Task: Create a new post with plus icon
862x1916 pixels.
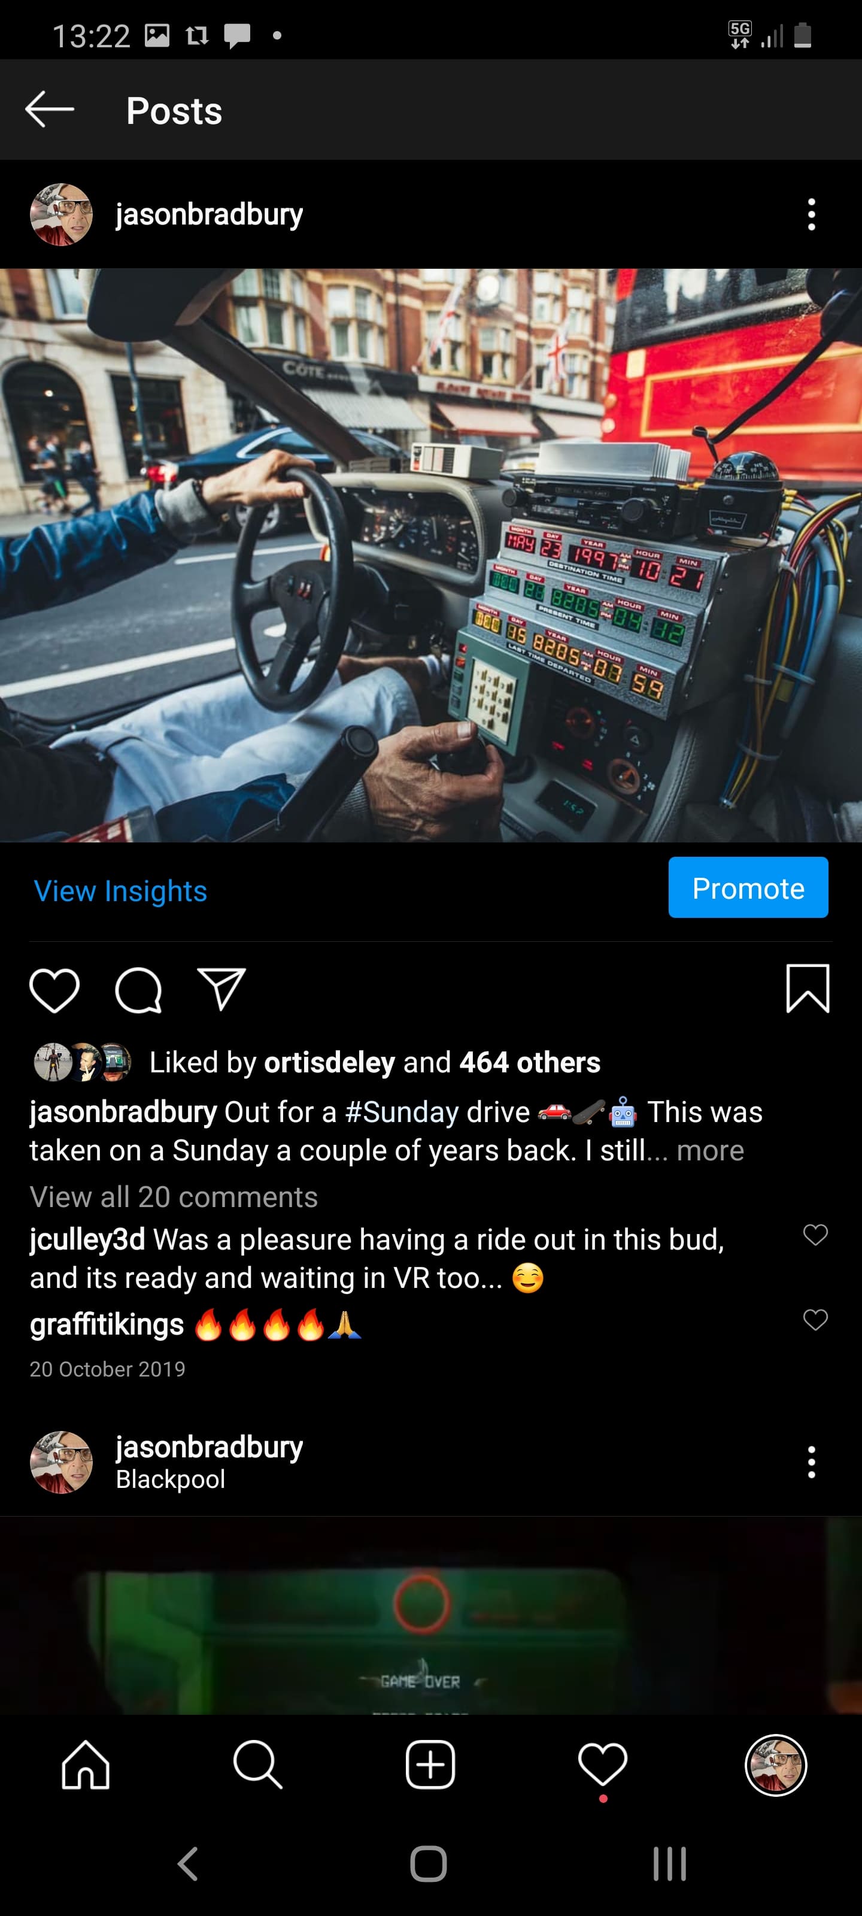Action: tap(430, 1765)
